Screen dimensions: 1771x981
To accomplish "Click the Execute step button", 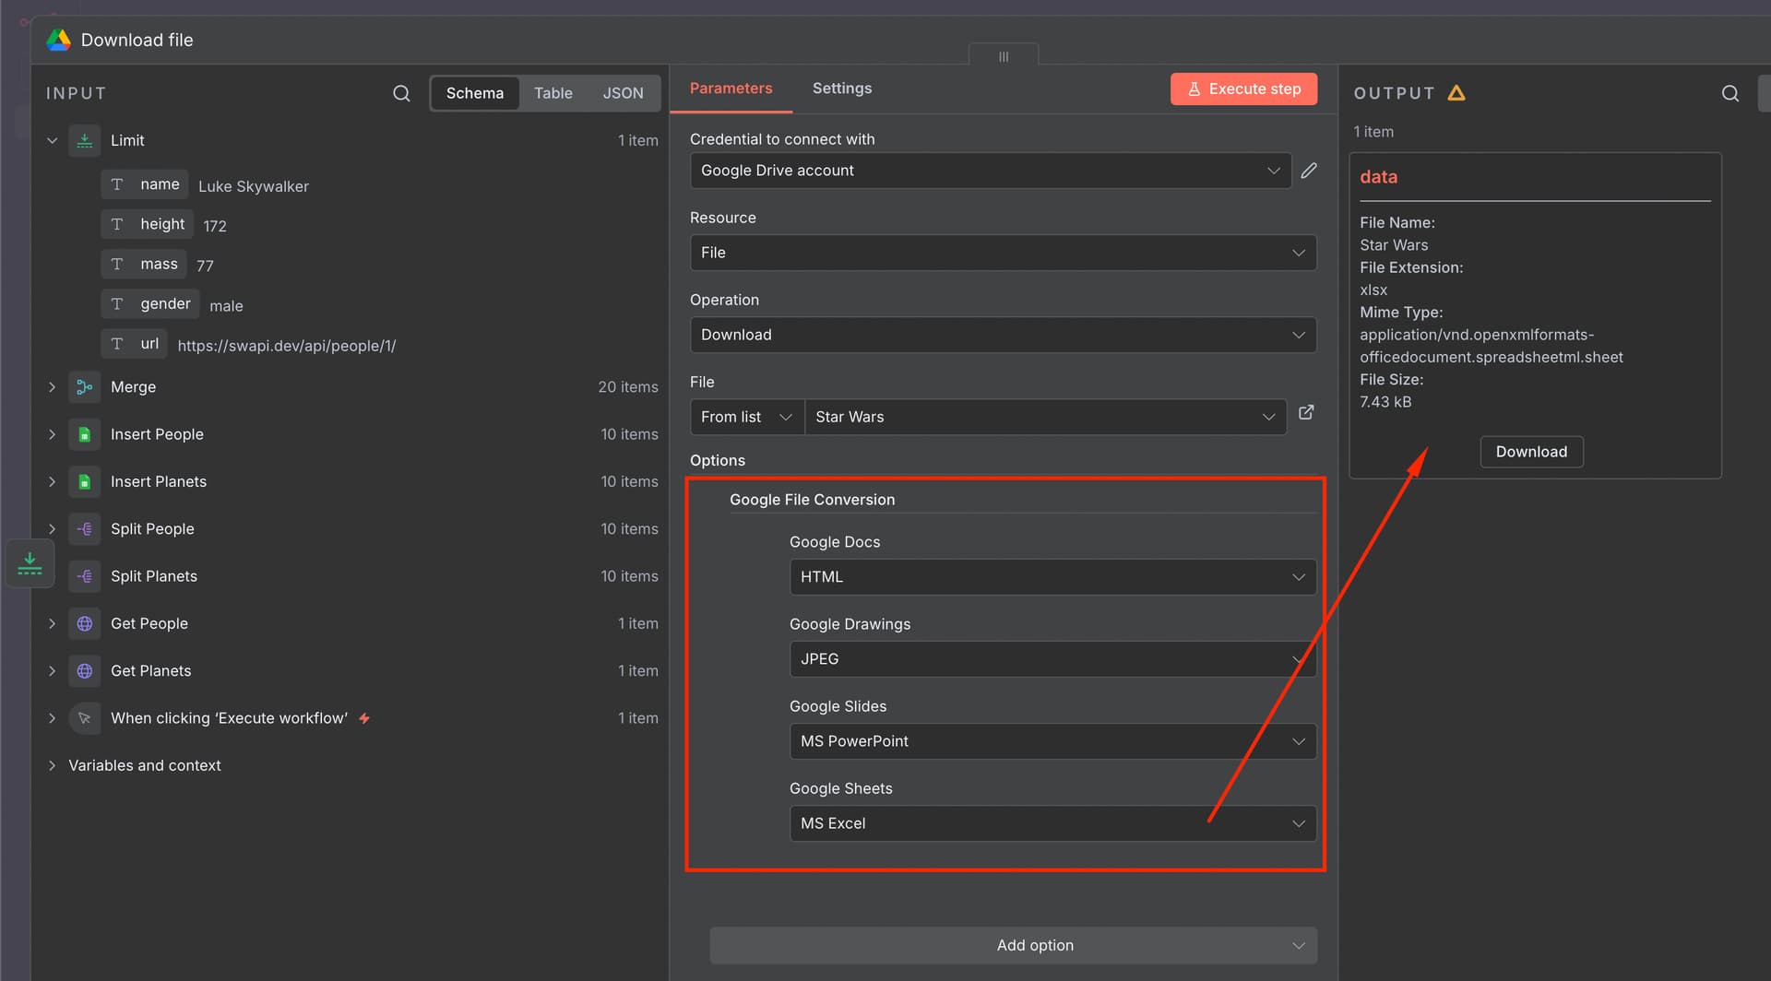I will [x=1243, y=89].
